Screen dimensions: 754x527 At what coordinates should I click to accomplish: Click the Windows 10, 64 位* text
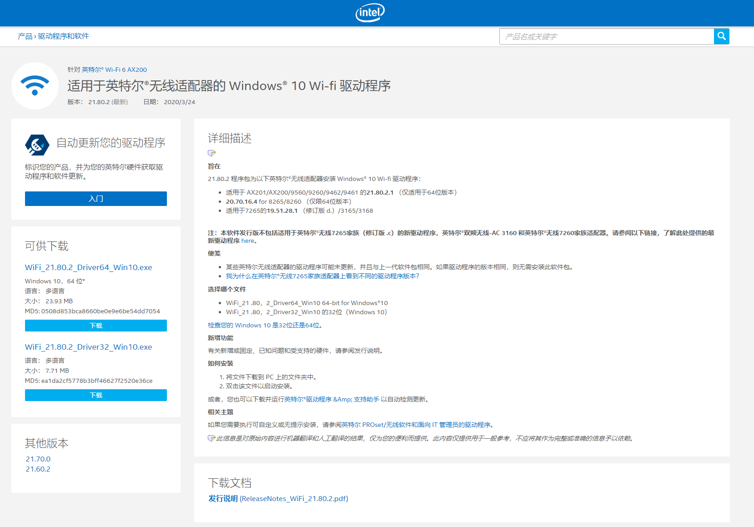click(x=55, y=281)
